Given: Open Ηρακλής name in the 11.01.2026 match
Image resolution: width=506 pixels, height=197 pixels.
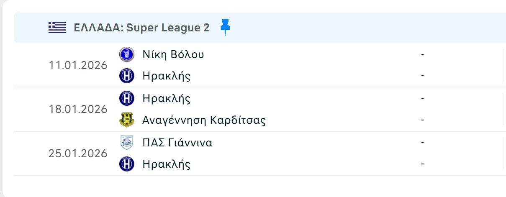Looking at the screenshot, I should (166, 76).
